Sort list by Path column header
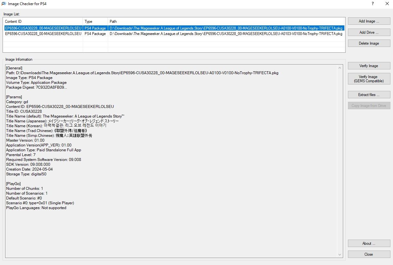The width and height of the screenshot is (393, 265). pos(227,22)
